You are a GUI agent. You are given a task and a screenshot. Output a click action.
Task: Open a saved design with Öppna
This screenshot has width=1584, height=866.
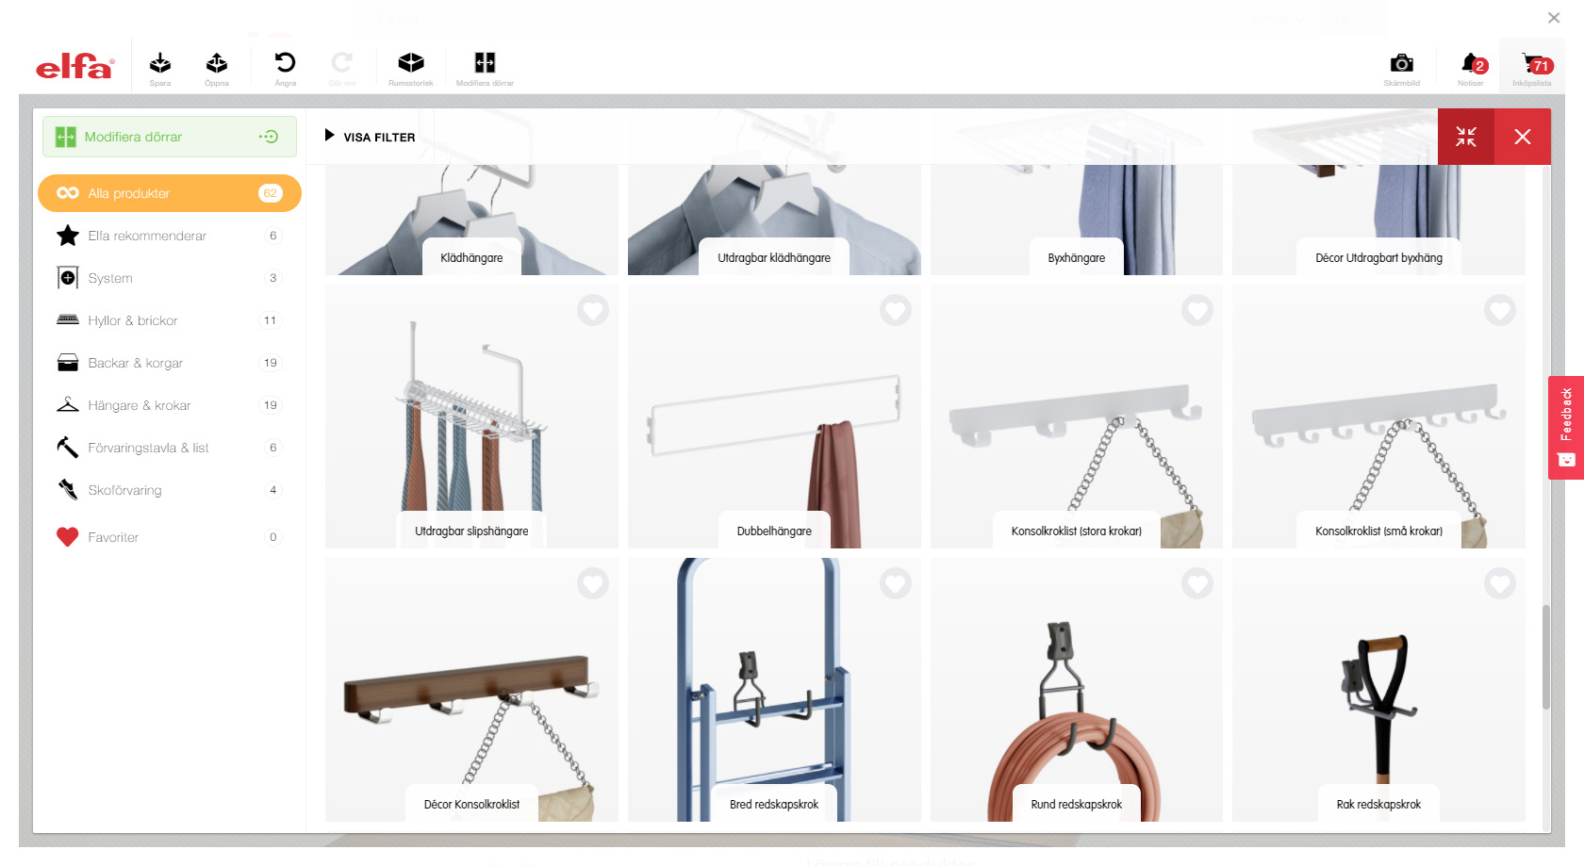217,66
